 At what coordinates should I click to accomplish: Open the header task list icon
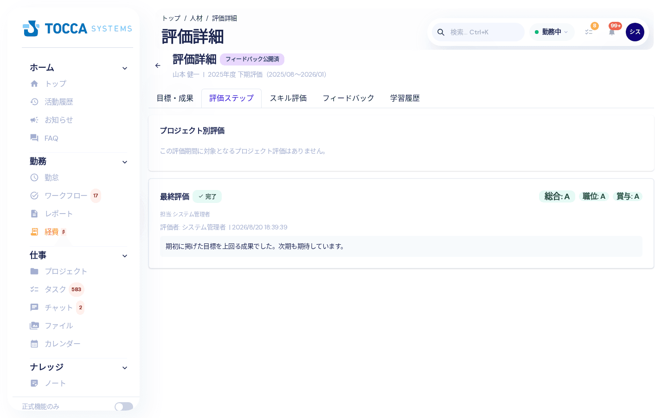(589, 32)
